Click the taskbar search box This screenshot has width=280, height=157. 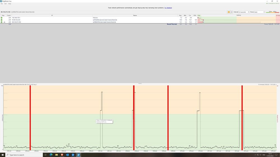coord(24,155)
